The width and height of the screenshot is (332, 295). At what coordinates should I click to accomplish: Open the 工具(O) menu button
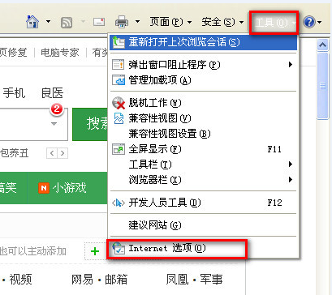pyautogui.click(x=274, y=23)
